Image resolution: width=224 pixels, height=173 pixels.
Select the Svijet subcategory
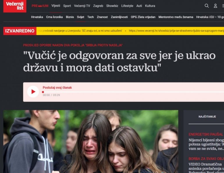click(x=81, y=17)
